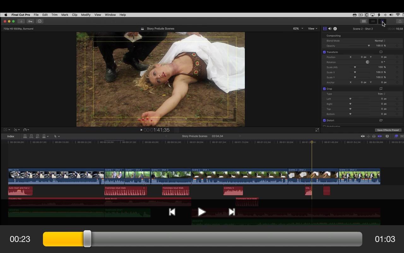Open the Clip menu
Viewport: 404px width, 253px height.
pyautogui.click(x=74, y=15)
